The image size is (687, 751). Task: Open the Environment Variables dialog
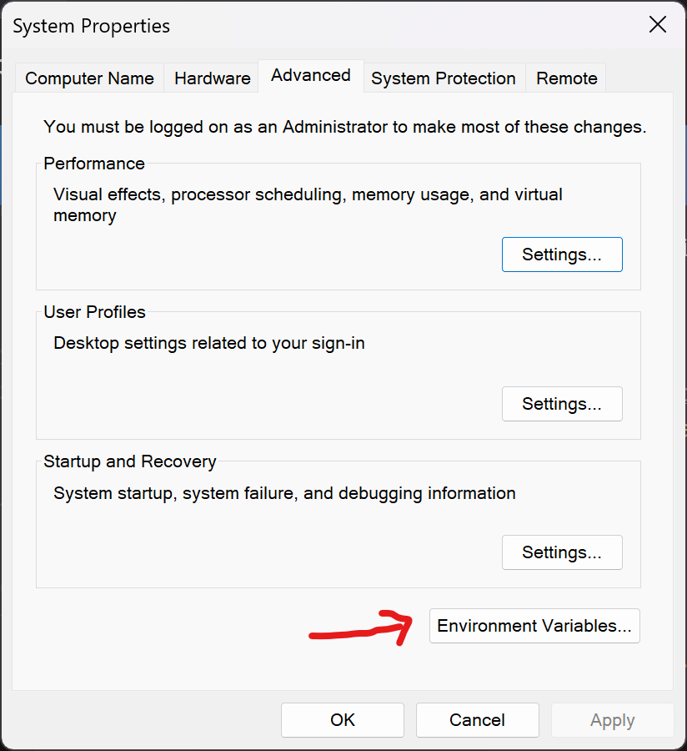[x=534, y=626]
